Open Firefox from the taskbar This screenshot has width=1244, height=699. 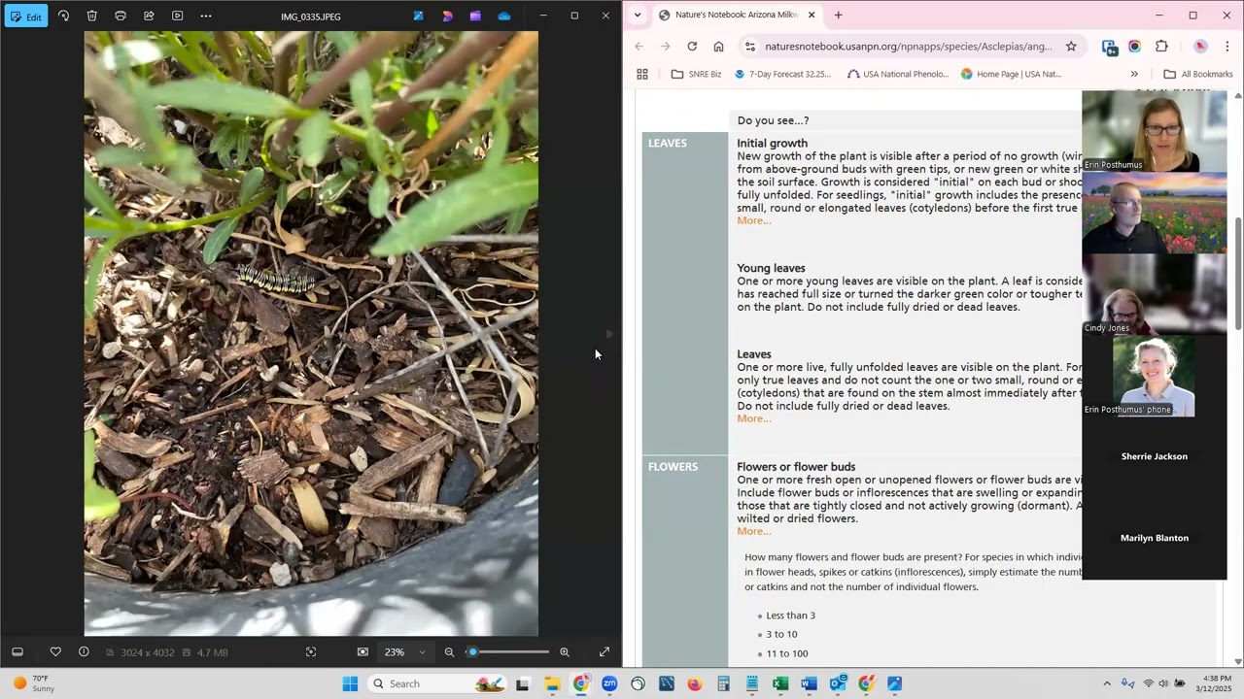695,683
